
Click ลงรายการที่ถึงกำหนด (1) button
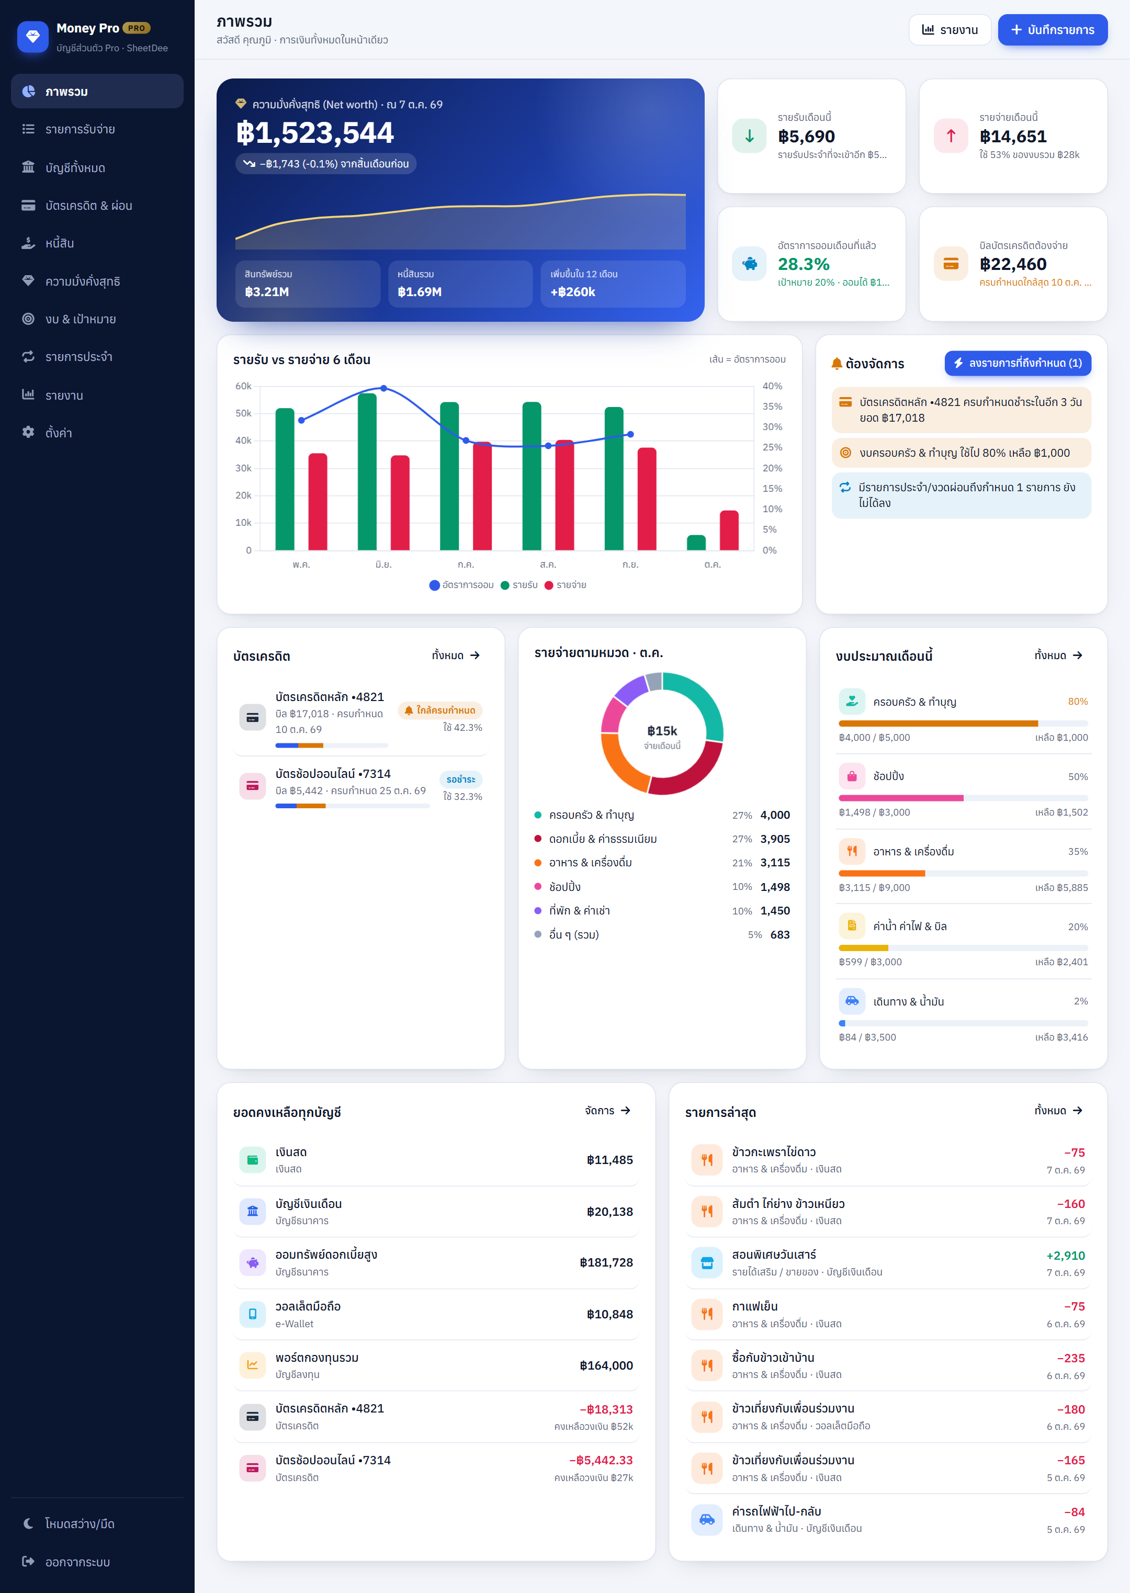(1018, 363)
